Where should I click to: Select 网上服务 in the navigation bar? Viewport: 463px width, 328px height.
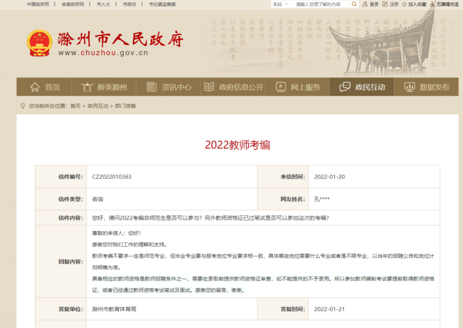(x=297, y=87)
